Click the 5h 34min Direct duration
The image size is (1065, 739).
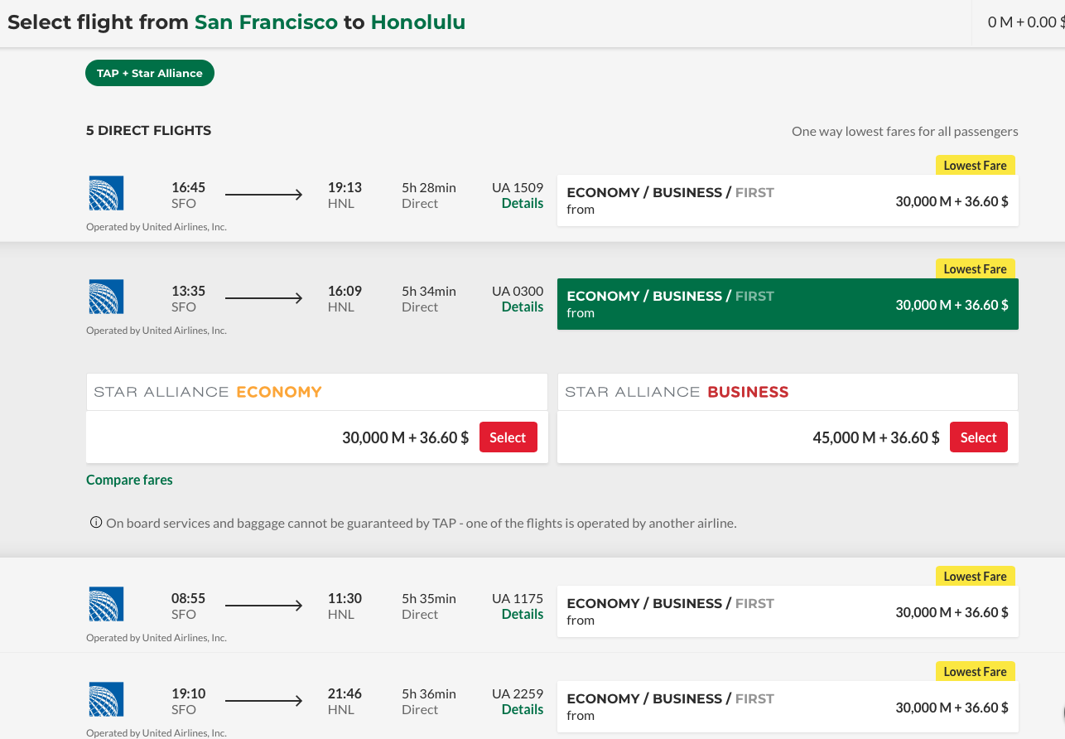(x=429, y=299)
